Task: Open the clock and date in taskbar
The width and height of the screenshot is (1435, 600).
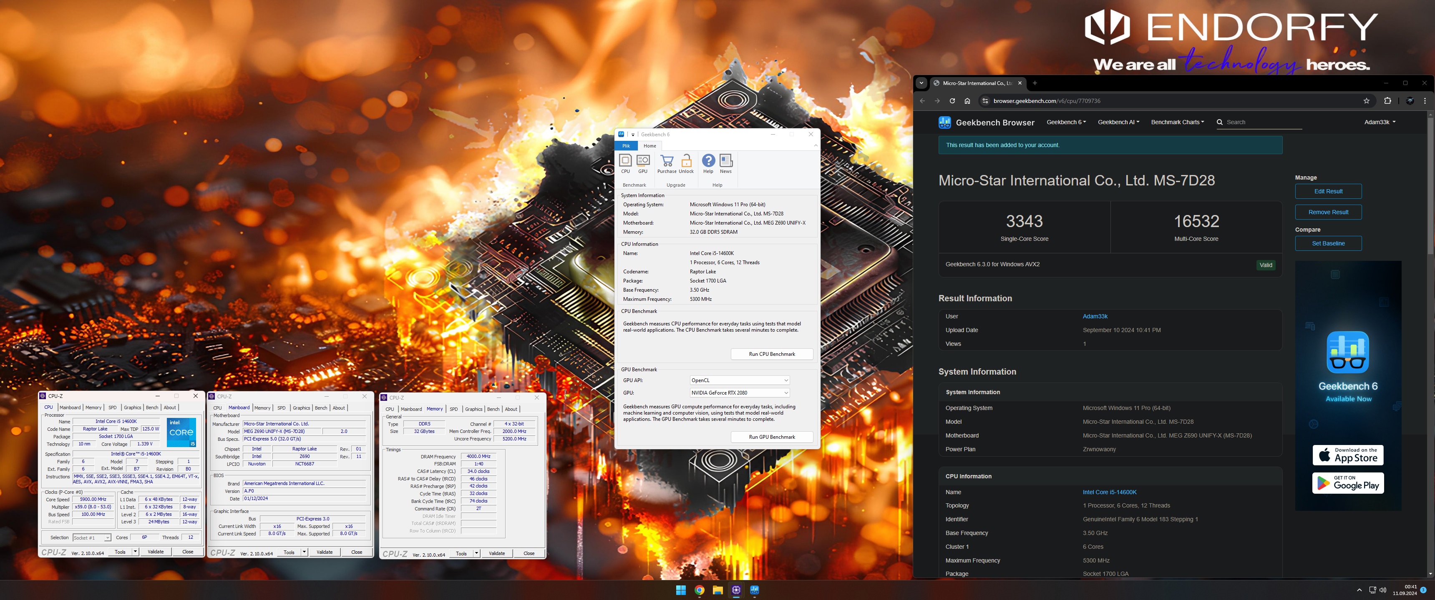Action: click(x=1405, y=590)
